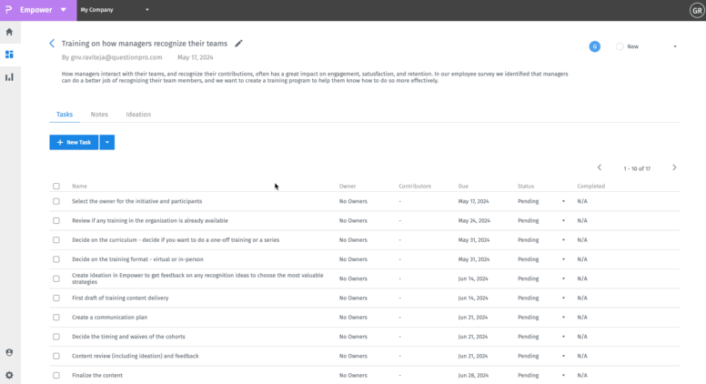Toggle the select all tasks checkbox

pyautogui.click(x=56, y=187)
